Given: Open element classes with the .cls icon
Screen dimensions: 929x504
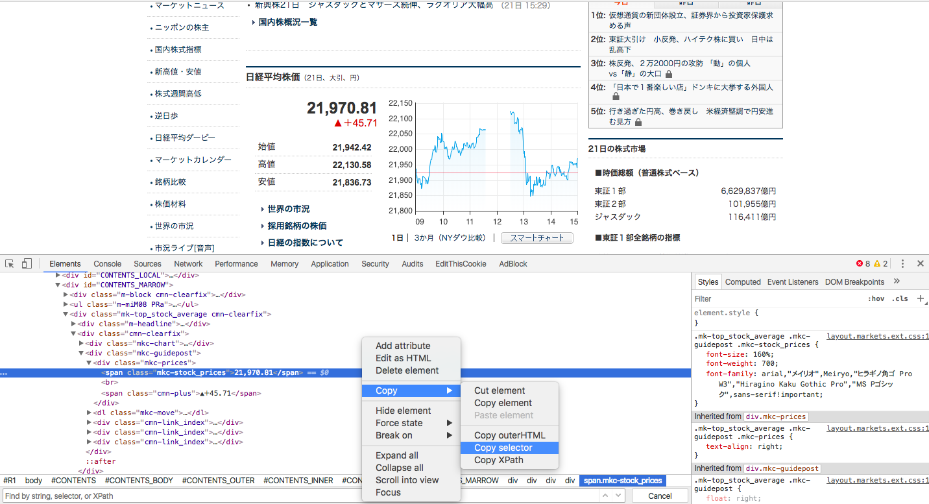Looking at the screenshot, I should pyautogui.click(x=900, y=298).
